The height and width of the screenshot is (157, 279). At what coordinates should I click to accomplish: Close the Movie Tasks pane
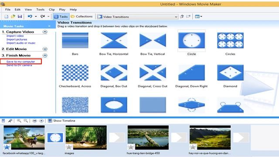[49, 26]
